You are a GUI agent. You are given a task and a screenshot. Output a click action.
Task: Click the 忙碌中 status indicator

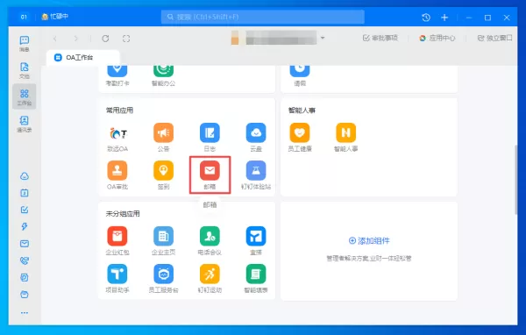pyautogui.click(x=54, y=17)
